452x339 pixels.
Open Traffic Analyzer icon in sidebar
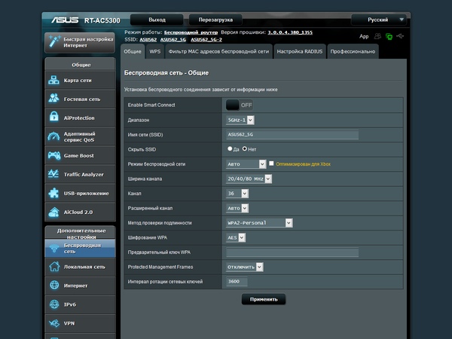(x=54, y=174)
